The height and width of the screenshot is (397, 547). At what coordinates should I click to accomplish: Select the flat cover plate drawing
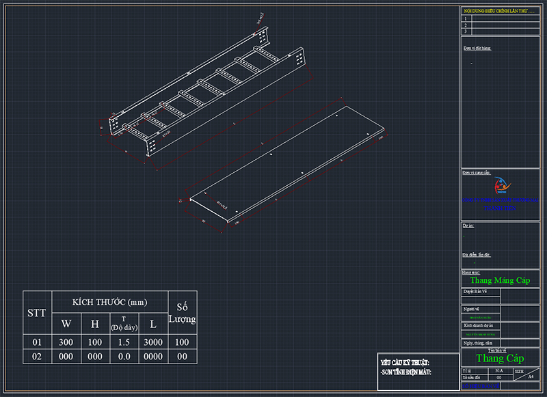284,167
